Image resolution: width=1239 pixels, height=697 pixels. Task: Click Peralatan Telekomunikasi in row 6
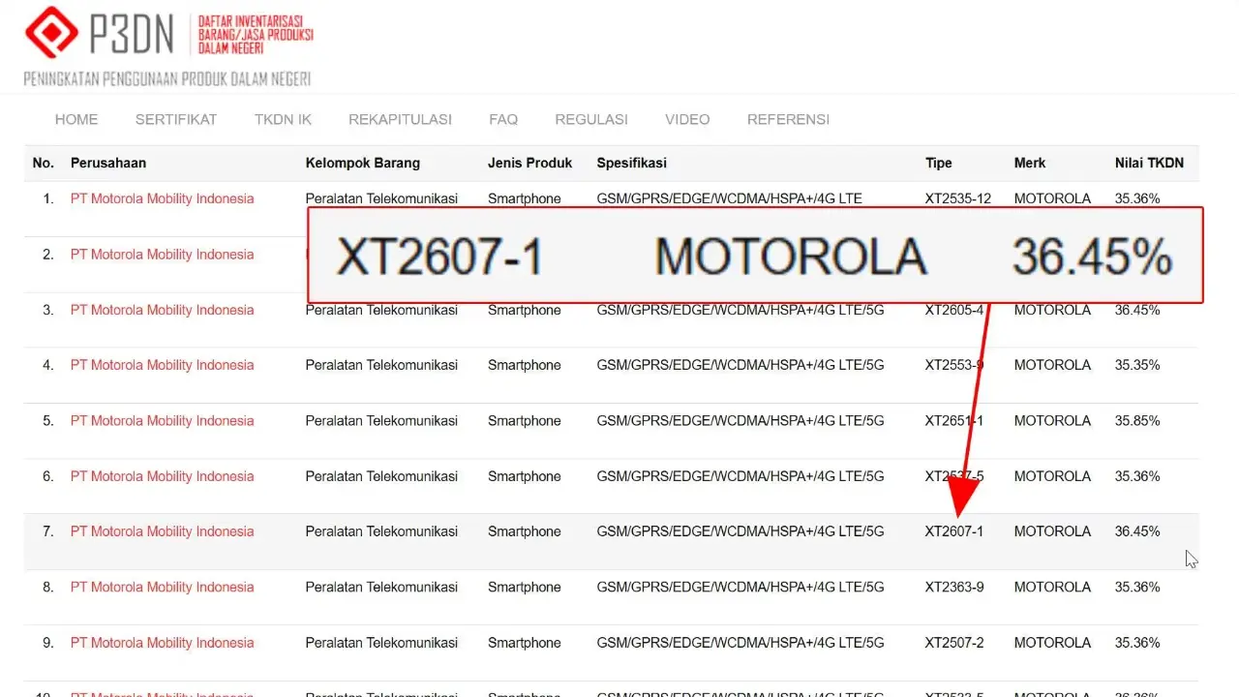(x=381, y=476)
